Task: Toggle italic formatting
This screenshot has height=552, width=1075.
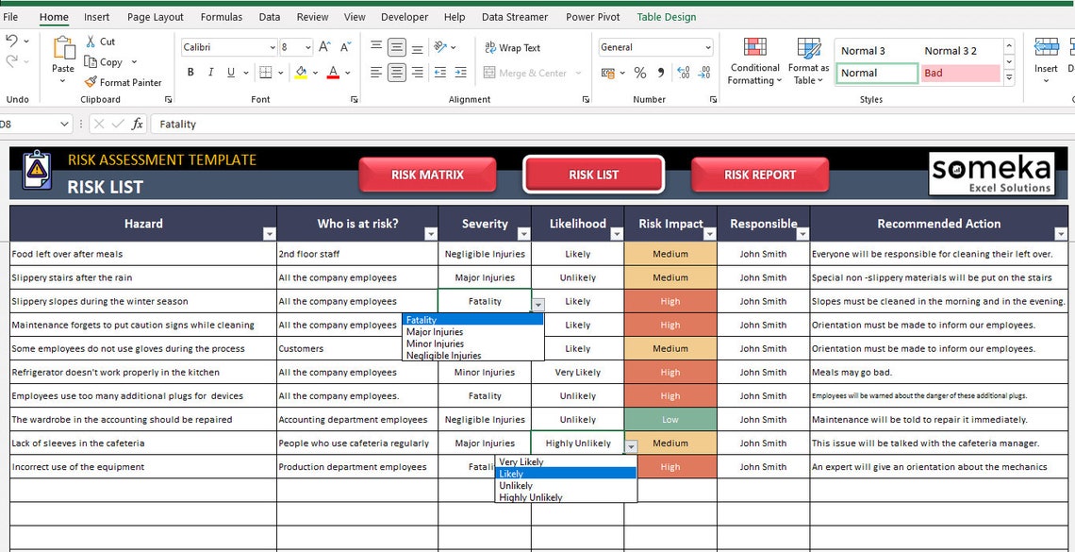Action: tap(209, 72)
